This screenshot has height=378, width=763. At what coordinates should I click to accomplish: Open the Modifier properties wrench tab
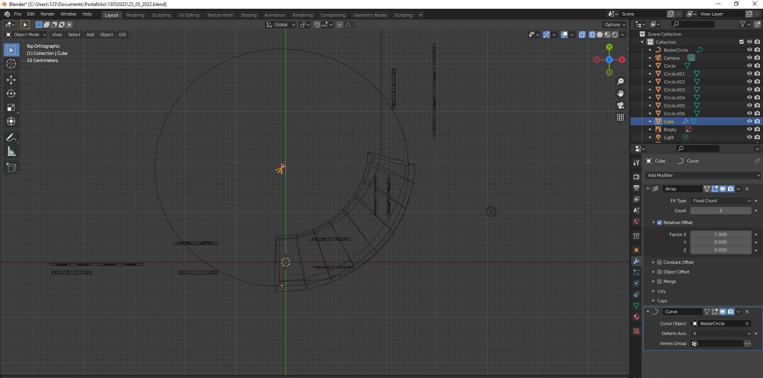click(x=636, y=261)
